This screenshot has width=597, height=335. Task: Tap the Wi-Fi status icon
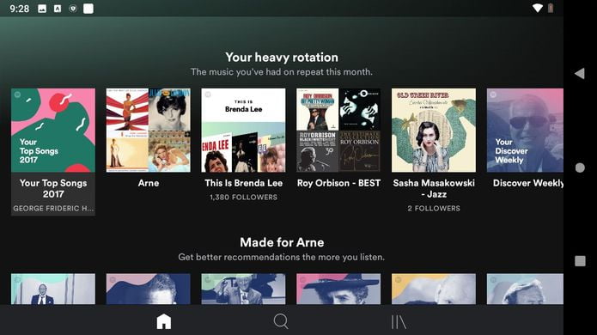pyautogui.click(x=537, y=8)
